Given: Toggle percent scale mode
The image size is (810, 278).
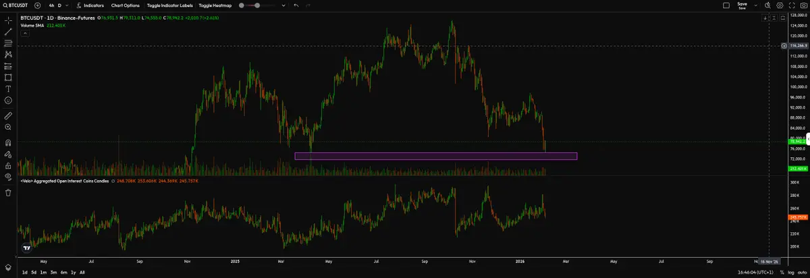Looking at the screenshot, I should (782, 272).
